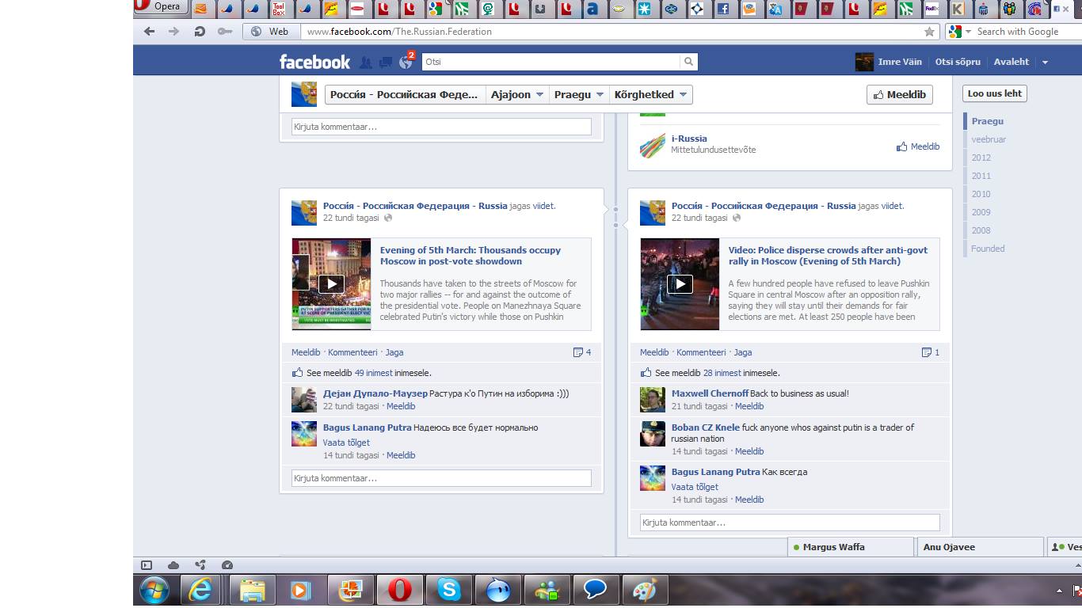
Task: Open the password wand key icon
Action: (225, 32)
